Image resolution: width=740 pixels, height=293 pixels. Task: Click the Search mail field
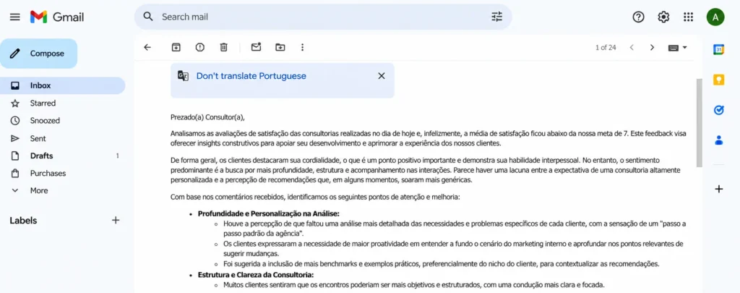click(x=323, y=17)
